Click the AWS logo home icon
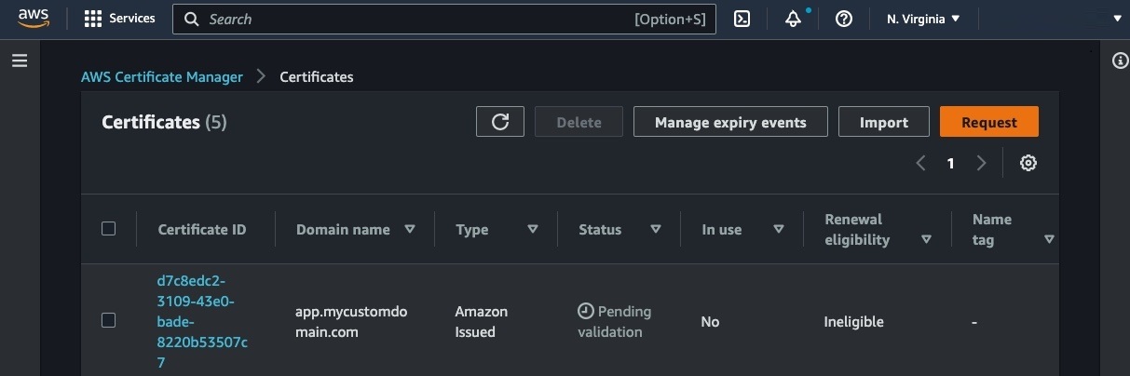 coord(33,19)
